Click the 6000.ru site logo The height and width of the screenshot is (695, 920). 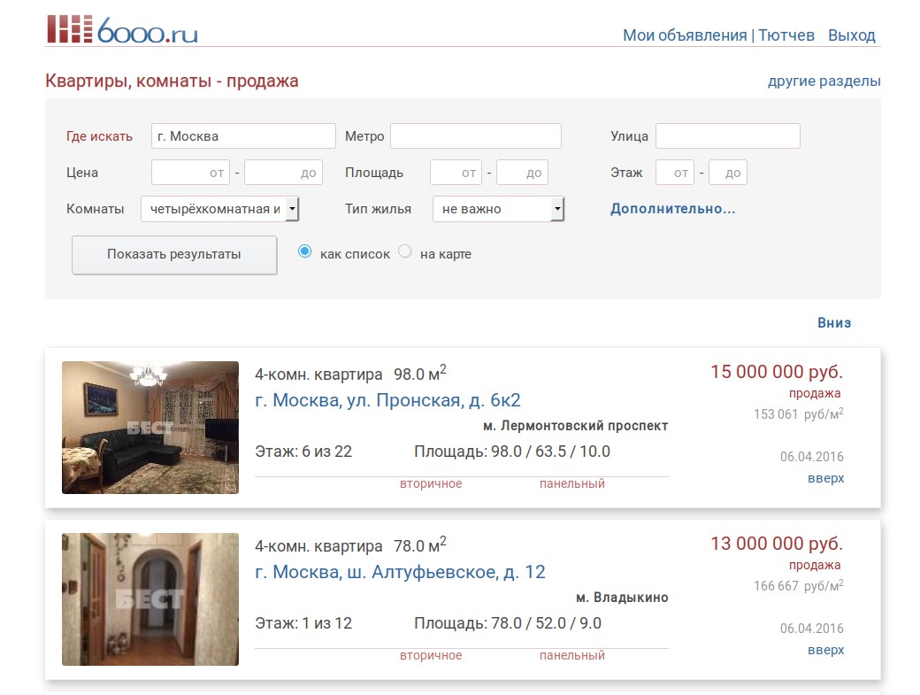pyautogui.click(x=122, y=29)
